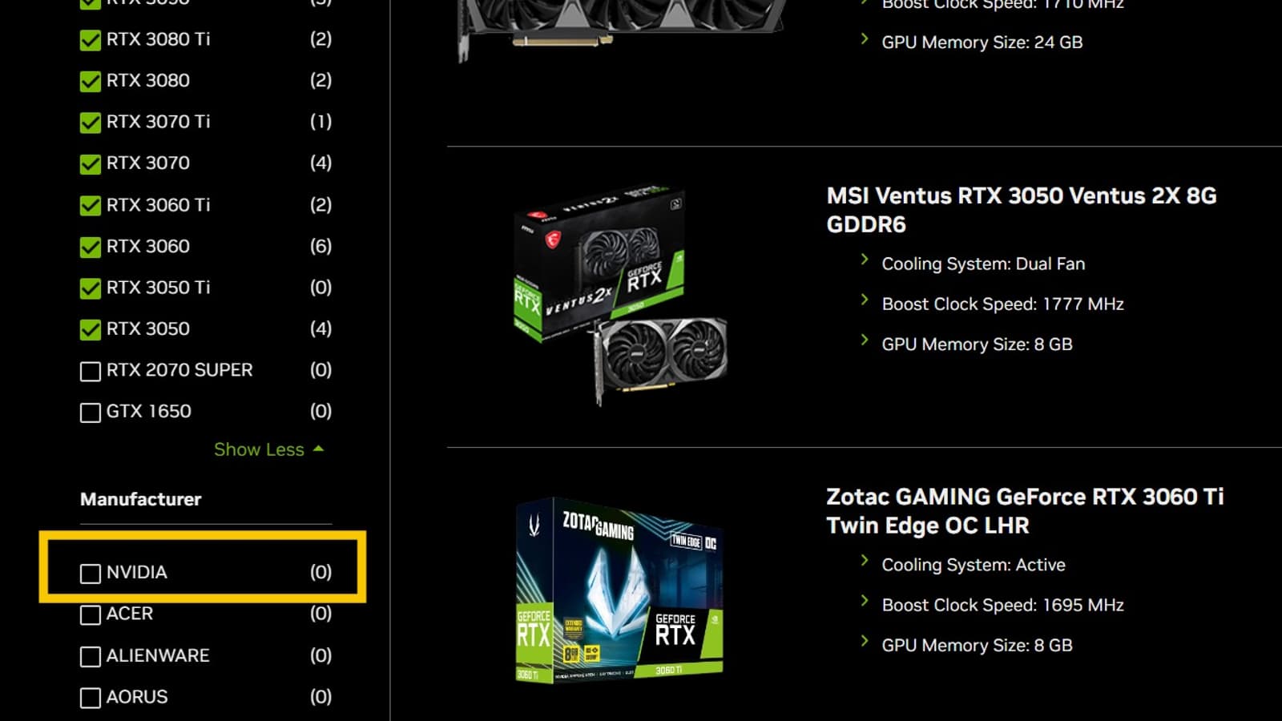
Task: Uncheck the RTX 3080 Ti filter
Action: point(91,40)
